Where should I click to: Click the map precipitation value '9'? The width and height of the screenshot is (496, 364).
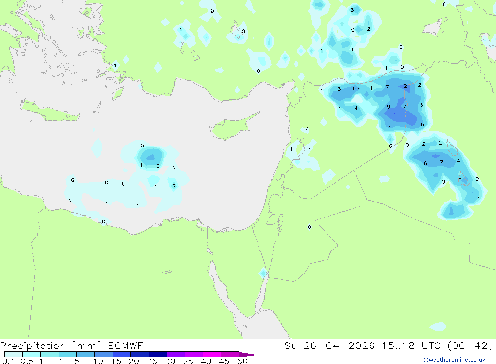click(x=388, y=107)
